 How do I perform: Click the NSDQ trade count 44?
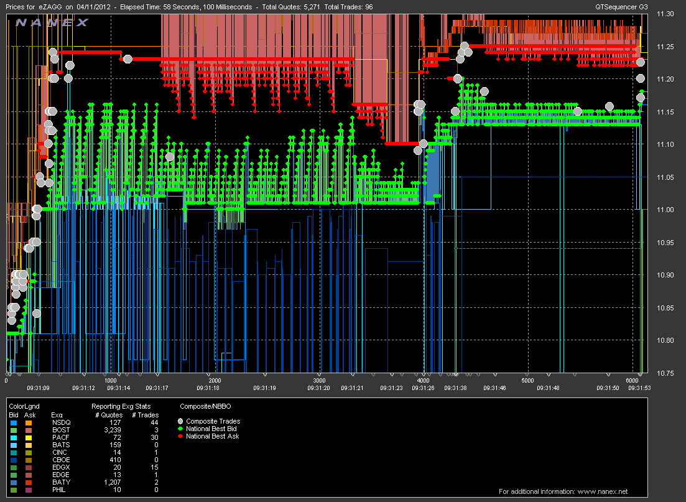click(154, 422)
